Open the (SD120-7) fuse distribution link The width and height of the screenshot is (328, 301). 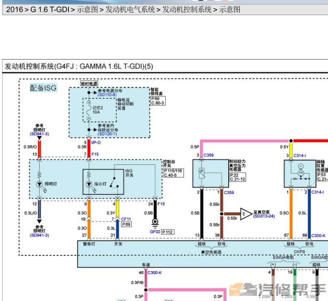coord(107,134)
